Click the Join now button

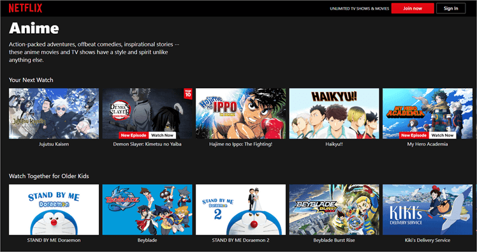coord(413,8)
